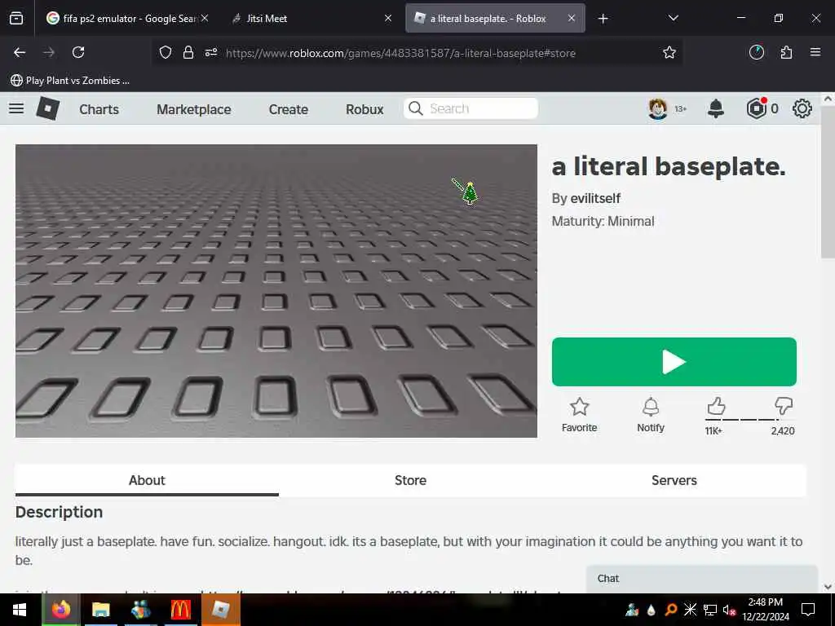Open the two-people taskbar app

coord(140,610)
